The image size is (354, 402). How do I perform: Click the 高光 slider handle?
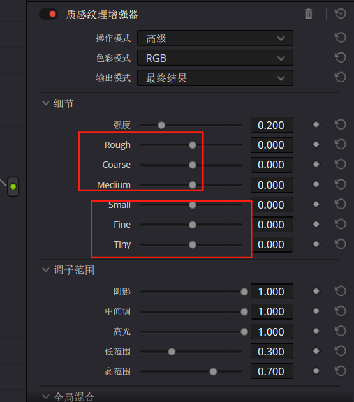pos(244,332)
